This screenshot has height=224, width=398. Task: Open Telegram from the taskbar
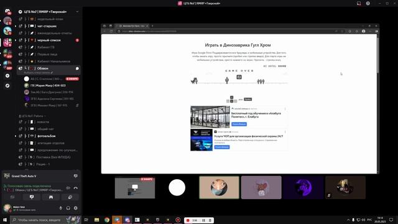[117, 220]
